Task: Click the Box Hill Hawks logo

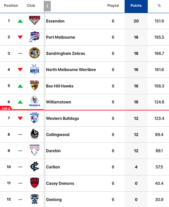Action: click(x=35, y=85)
